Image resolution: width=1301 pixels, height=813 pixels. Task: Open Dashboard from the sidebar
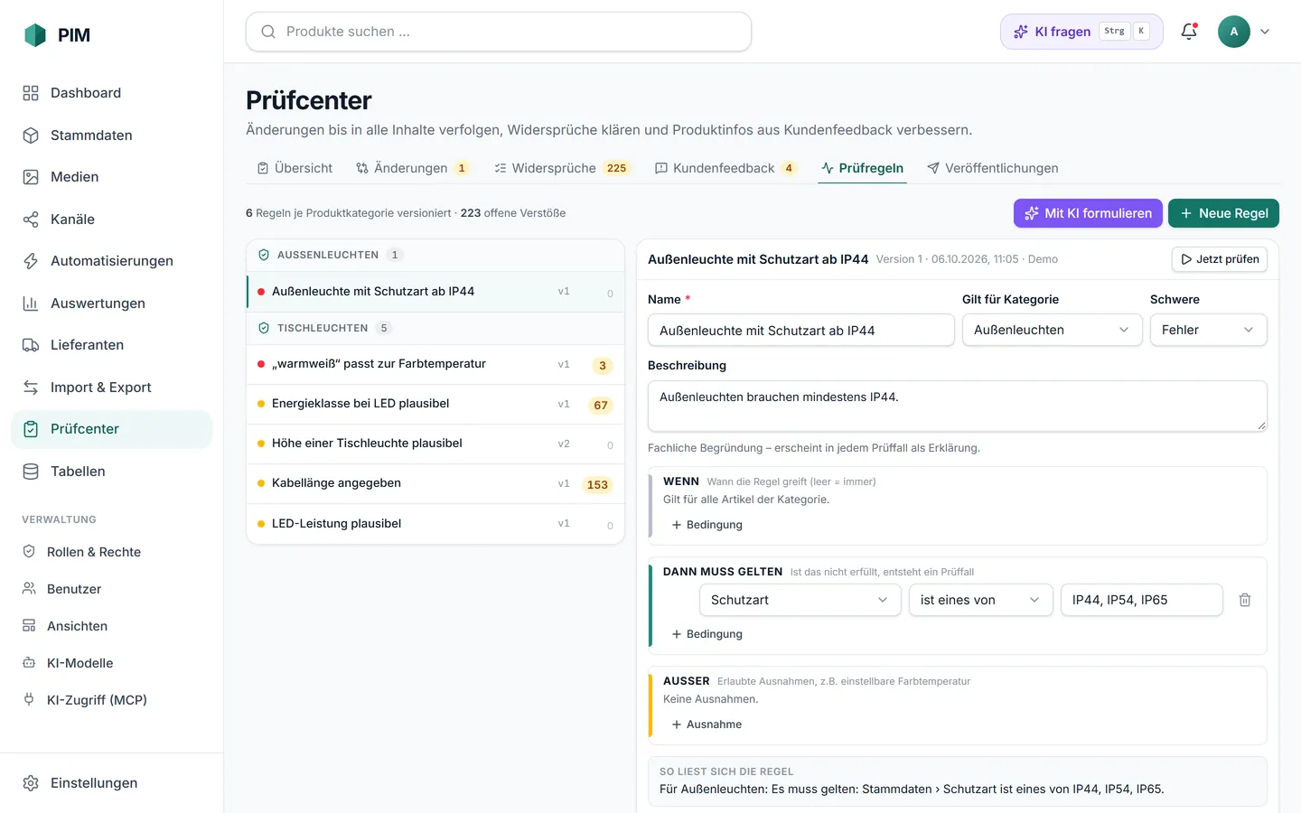pyautogui.click(x=112, y=93)
